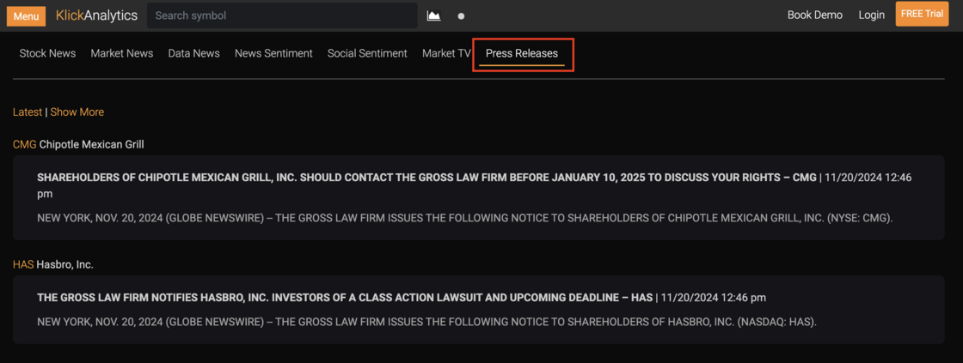
Task: Open Book Demo link
Action: tap(815, 15)
